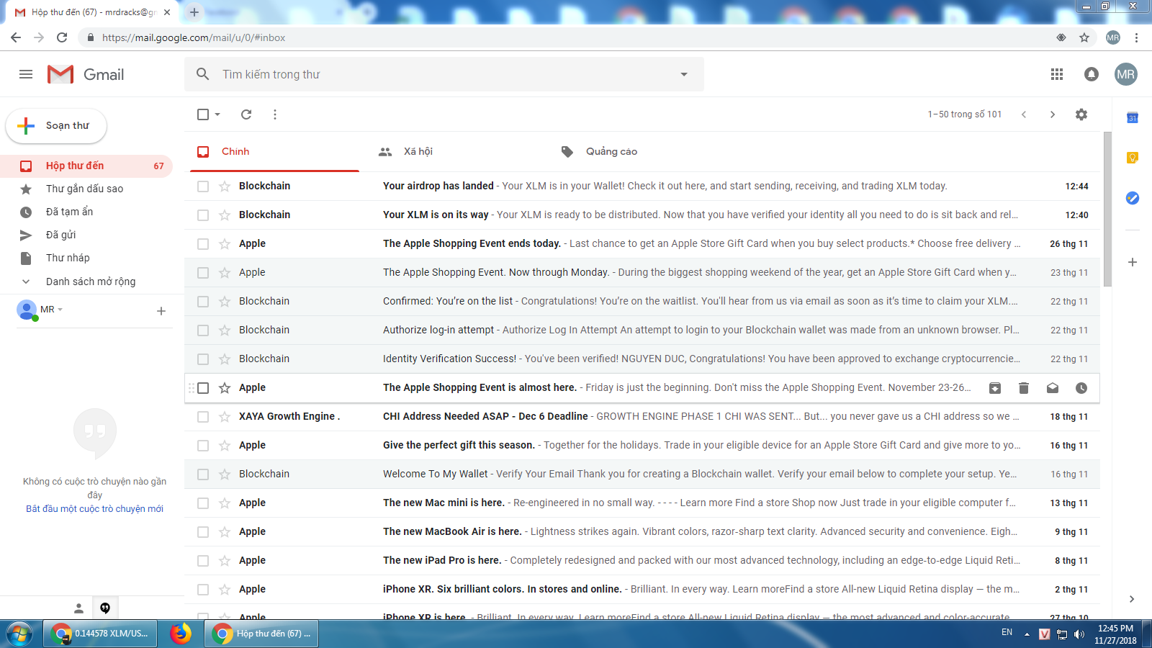Switch to the 'Xã hội' tab

coord(418,152)
